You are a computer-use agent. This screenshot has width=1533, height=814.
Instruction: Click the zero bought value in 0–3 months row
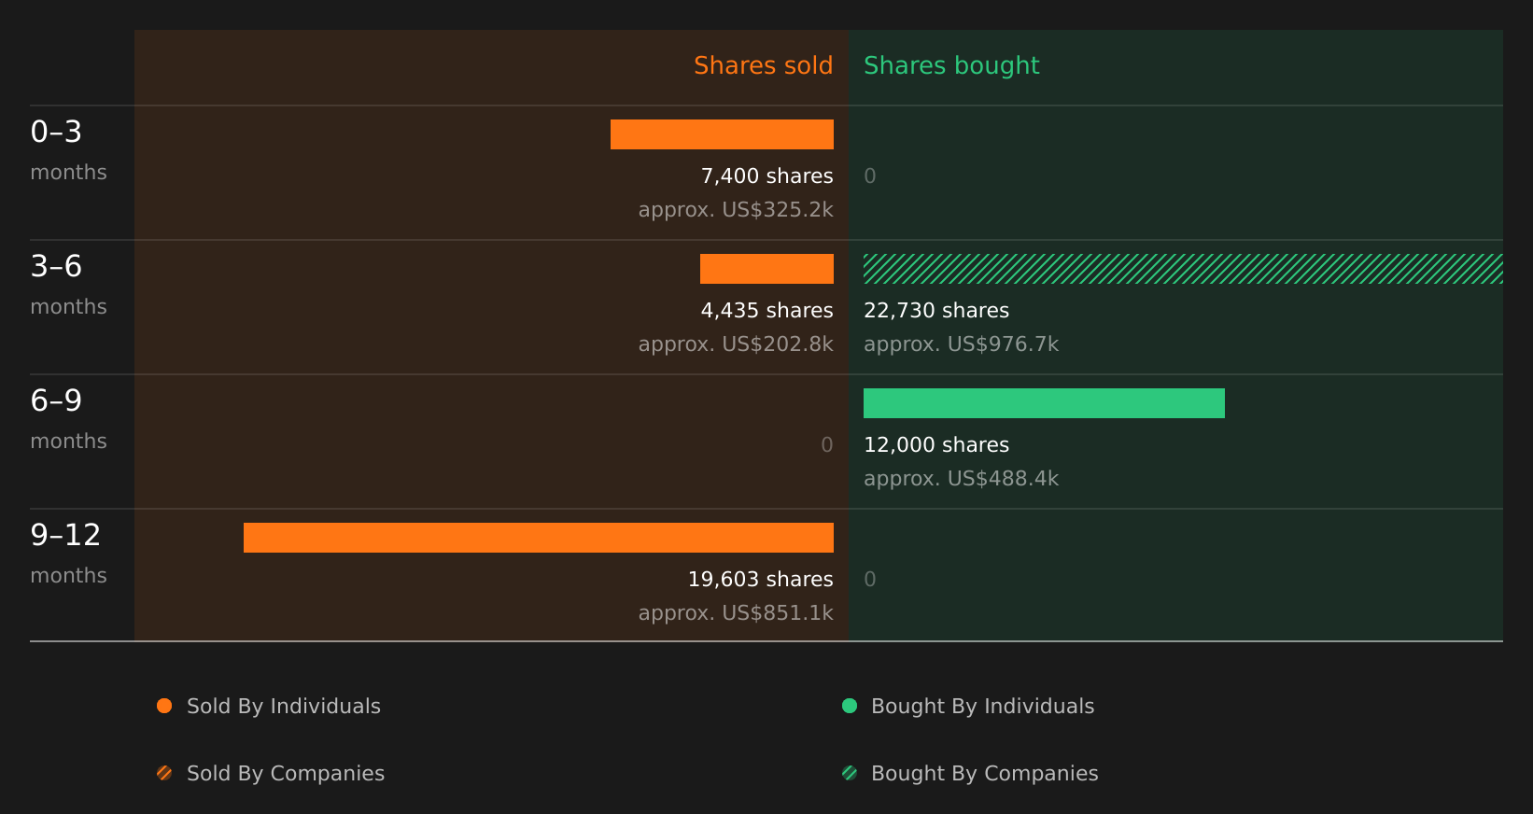(x=870, y=176)
